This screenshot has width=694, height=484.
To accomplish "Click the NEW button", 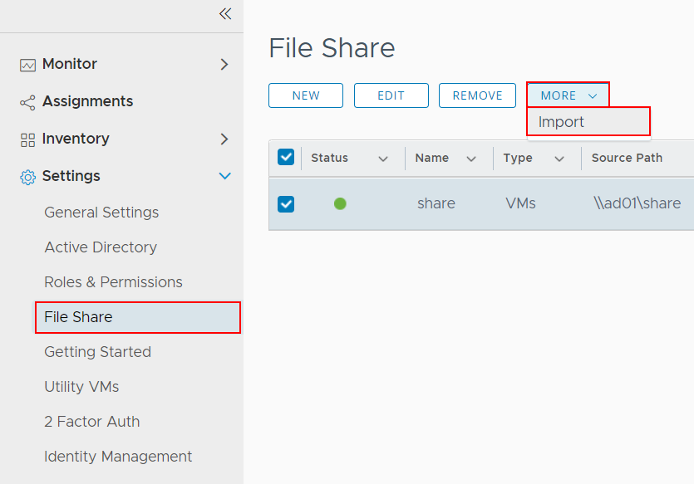I will click(306, 95).
